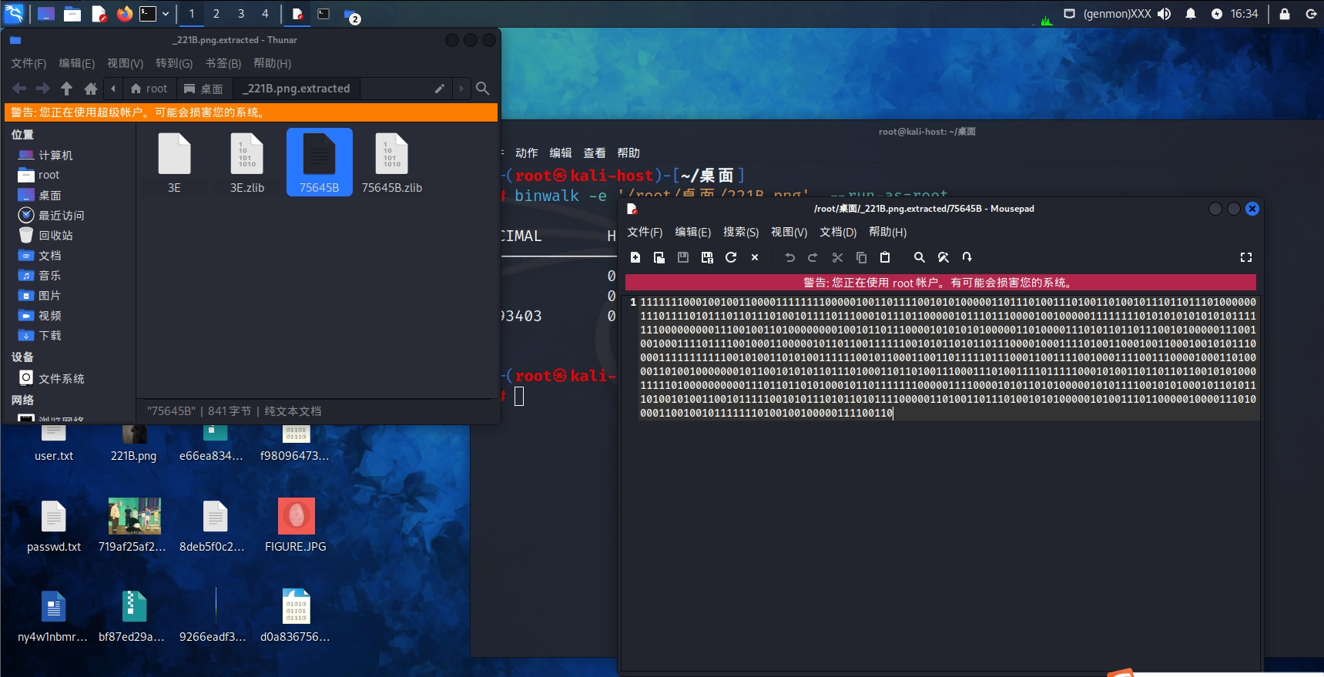Open search in Thunar toolbar
The image size is (1324, 677).
click(483, 89)
